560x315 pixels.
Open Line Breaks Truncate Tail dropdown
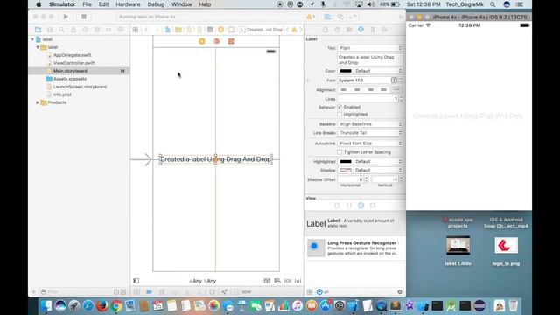tap(370, 132)
